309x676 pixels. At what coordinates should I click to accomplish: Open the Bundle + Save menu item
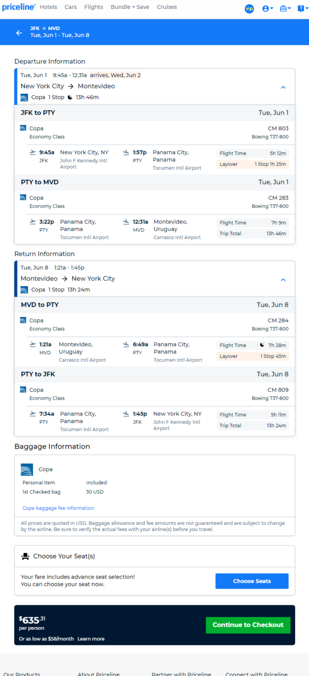(x=130, y=7)
